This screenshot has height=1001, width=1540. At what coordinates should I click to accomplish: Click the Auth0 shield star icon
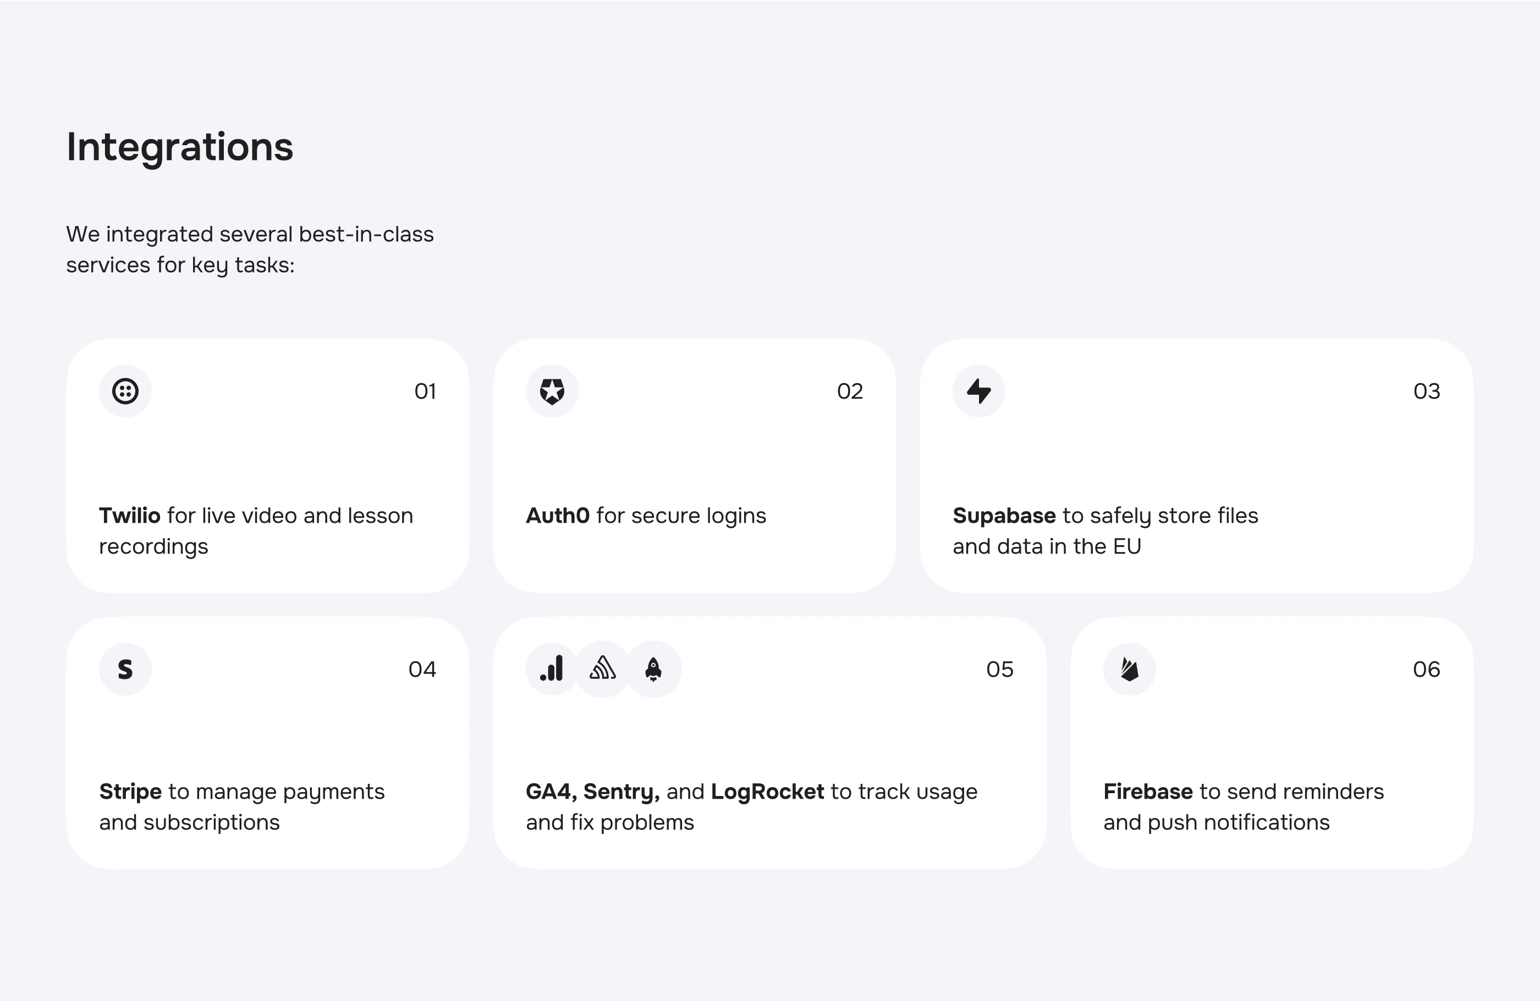click(552, 391)
